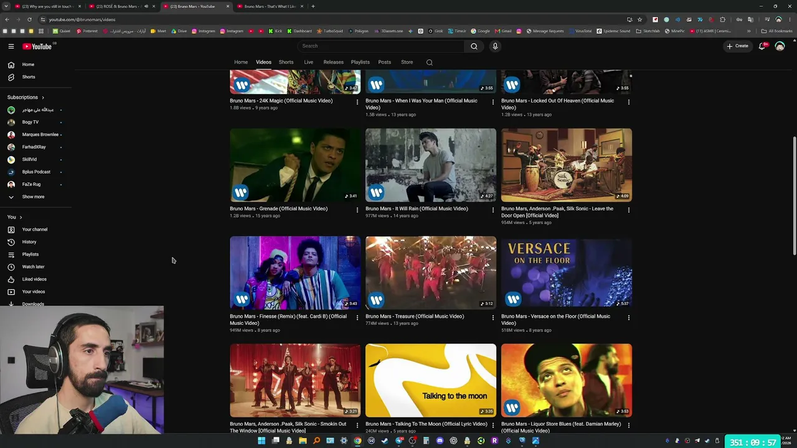
Task: Open options for Smokin Out The Window
Action: (x=357, y=426)
